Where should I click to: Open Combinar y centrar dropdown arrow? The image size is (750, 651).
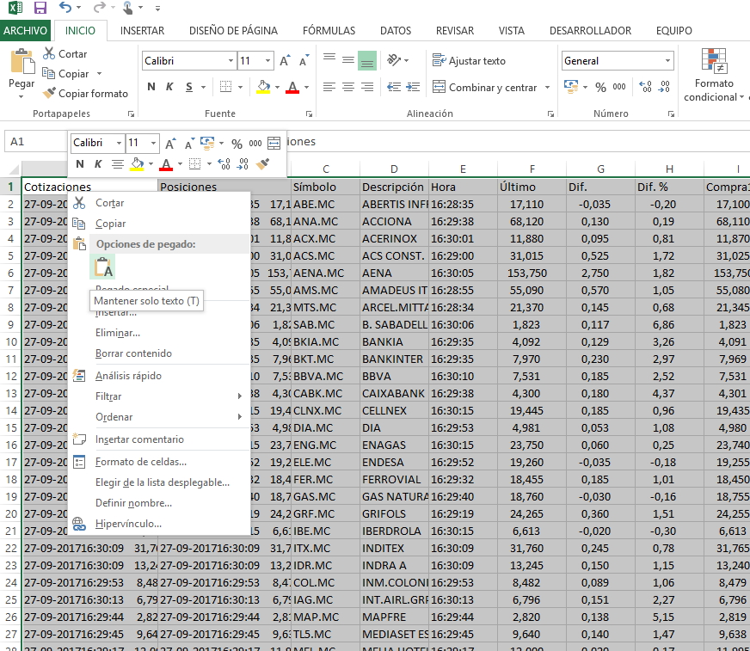pyautogui.click(x=547, y=88)
